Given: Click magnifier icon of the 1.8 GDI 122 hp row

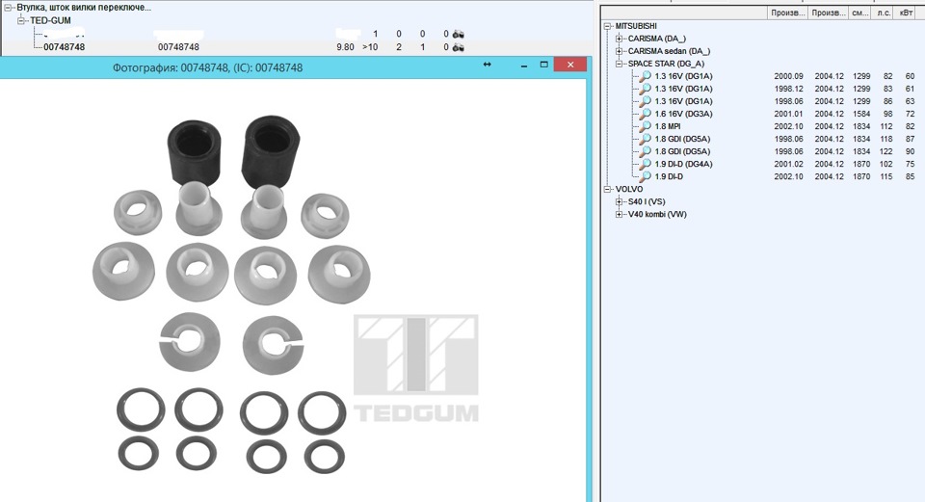Looking at the screenshot, I should [x=646, y=151].
